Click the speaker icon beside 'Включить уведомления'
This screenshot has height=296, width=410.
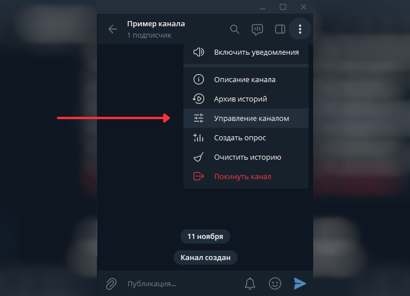[x=199, y=52]
